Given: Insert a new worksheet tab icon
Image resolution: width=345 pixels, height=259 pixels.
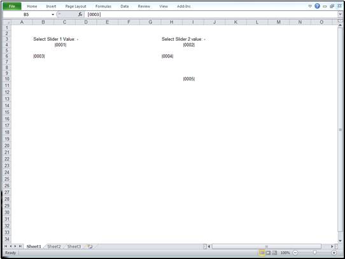Looking at the screenshot, I should (90, 246).
